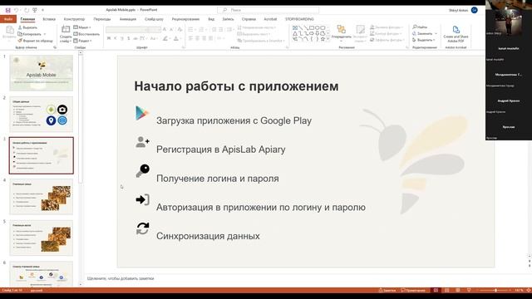Image resolution: width=532 pixels, height=299 pixels.
Task: Click the Найти find button
Action: pyautogui.click(x=420, y=27)
